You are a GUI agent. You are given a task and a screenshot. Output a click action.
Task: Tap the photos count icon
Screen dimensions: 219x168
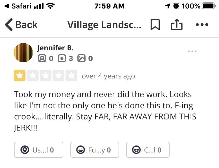tap(81, 58)
